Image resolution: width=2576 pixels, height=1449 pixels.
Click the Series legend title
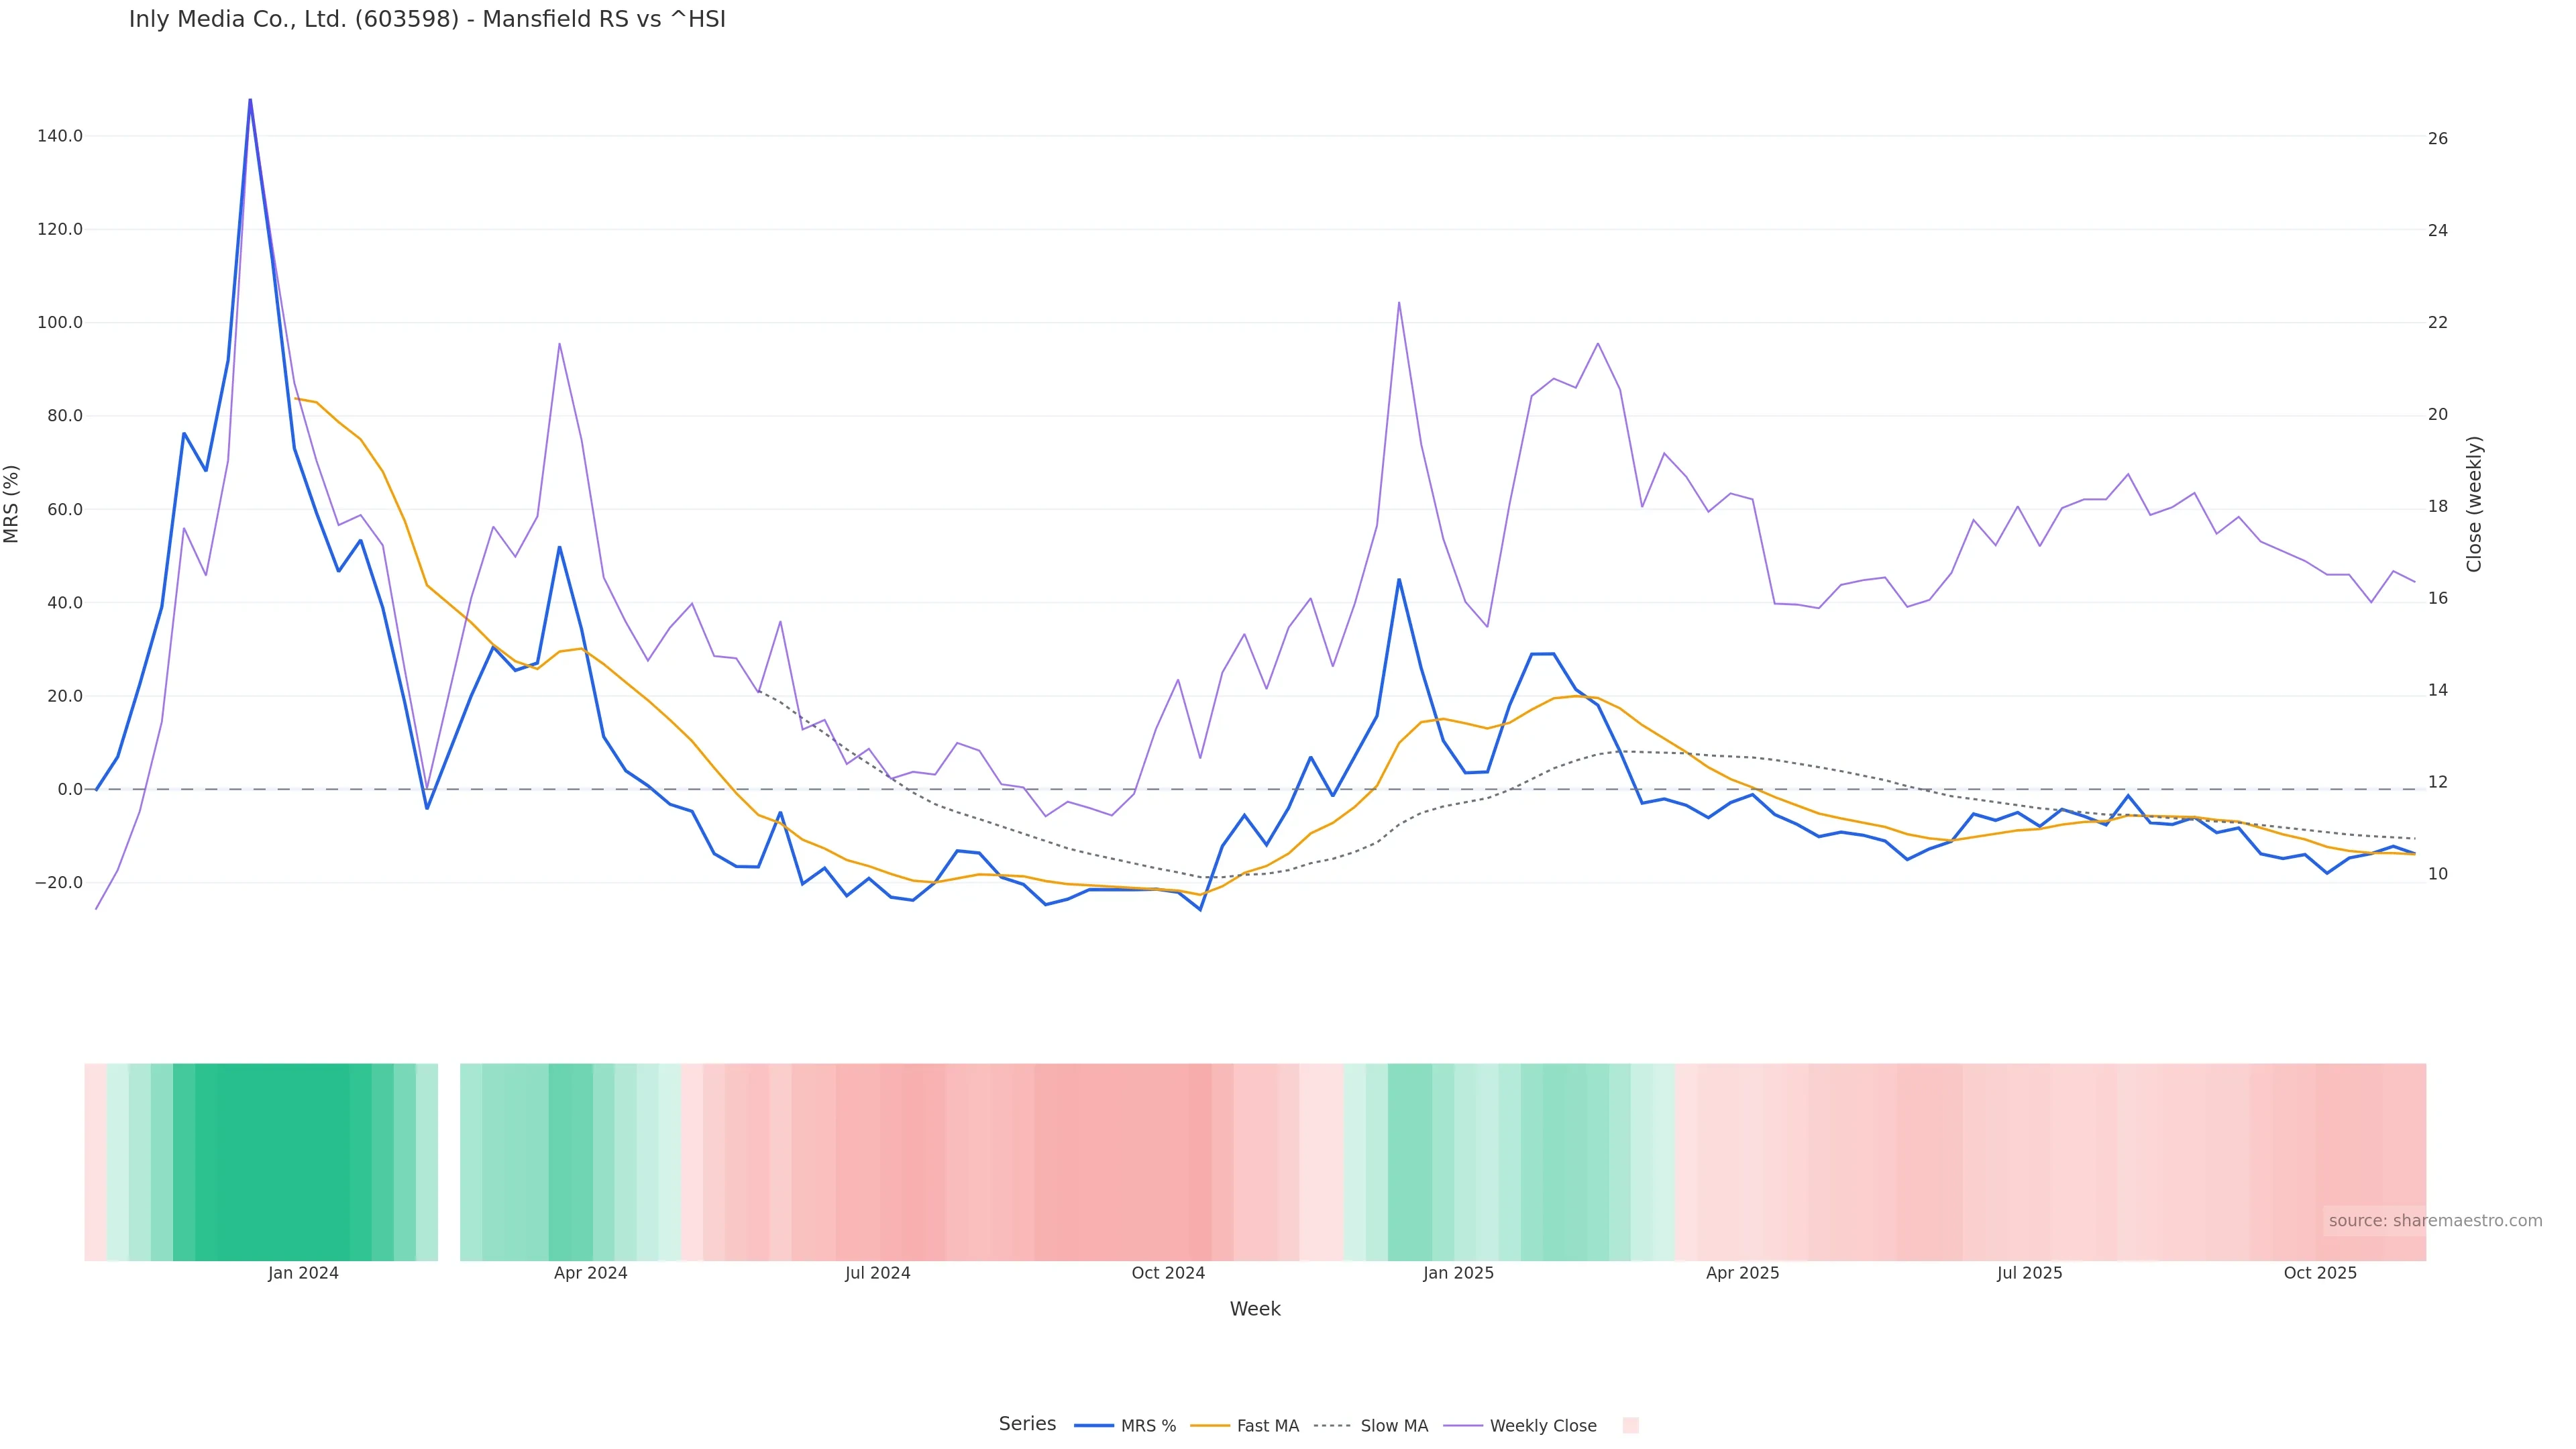tap(1027, 1424)
